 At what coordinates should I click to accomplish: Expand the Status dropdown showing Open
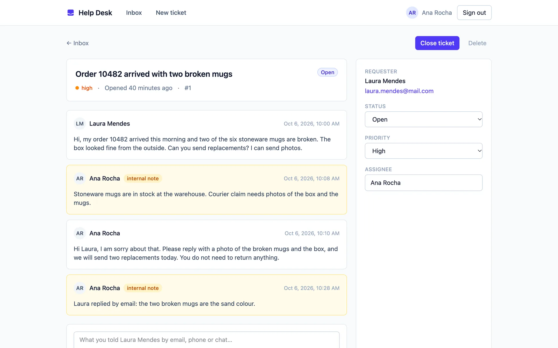423,119
